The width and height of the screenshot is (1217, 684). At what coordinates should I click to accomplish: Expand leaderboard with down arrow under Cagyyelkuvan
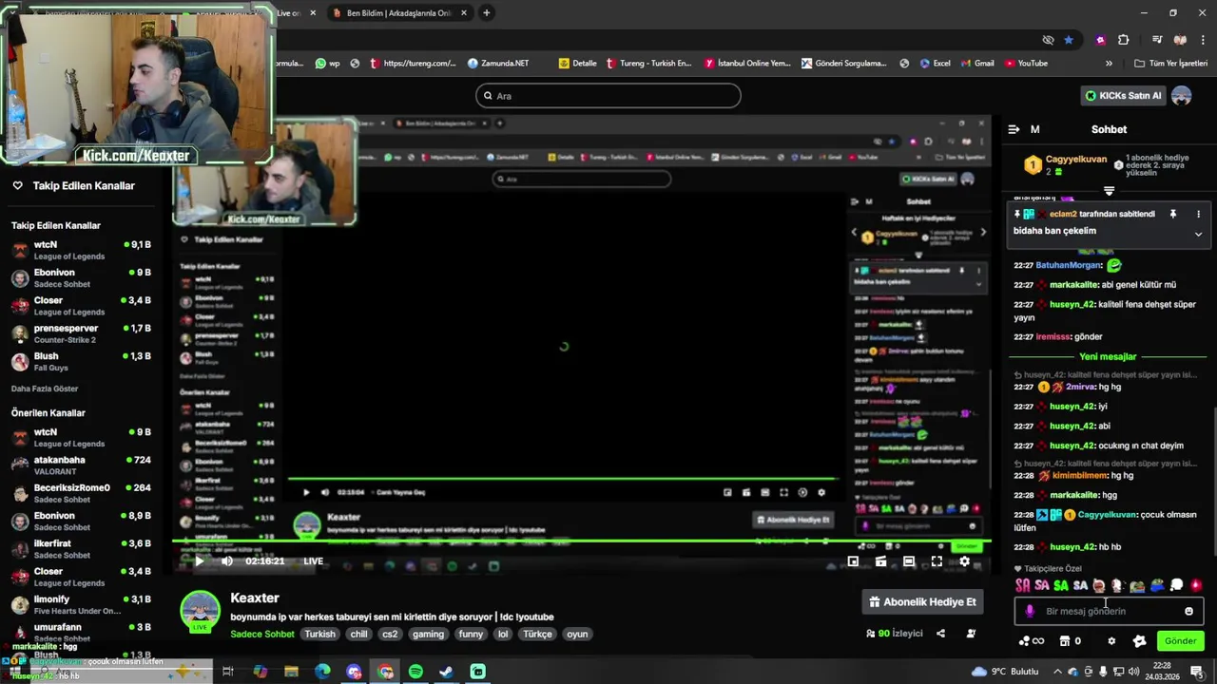(x=1109, y=191)
